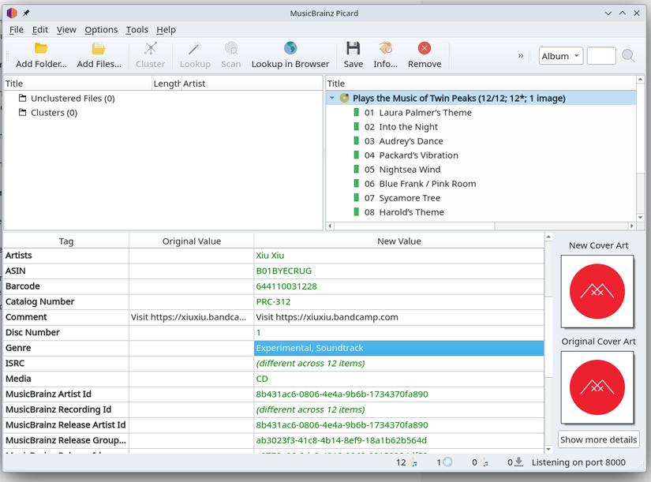This screenshot has width=651, height=482.
Task: Collapse the Plays the Music of Twin Peaks album
Action: coord(332,99)
